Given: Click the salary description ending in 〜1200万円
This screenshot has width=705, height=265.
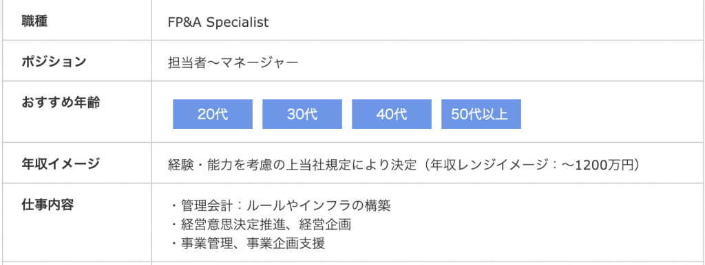Looking at the screenshot, I should coord(403,165).
